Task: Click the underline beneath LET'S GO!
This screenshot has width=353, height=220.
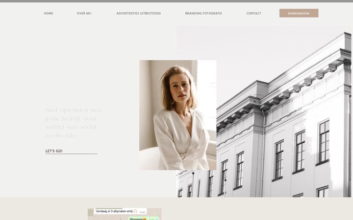Action: point(72,154)
